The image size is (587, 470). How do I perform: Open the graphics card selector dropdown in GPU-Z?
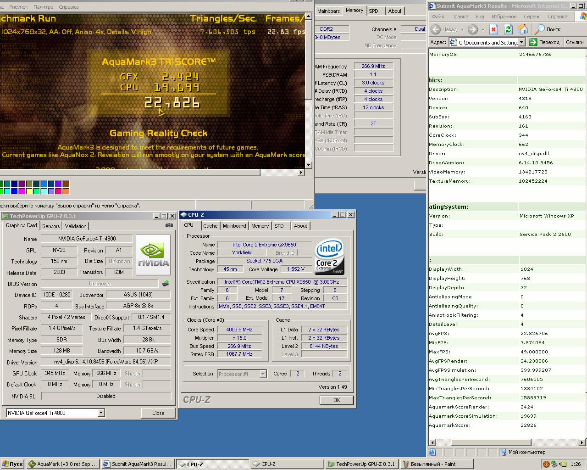[x=101, y=413]
